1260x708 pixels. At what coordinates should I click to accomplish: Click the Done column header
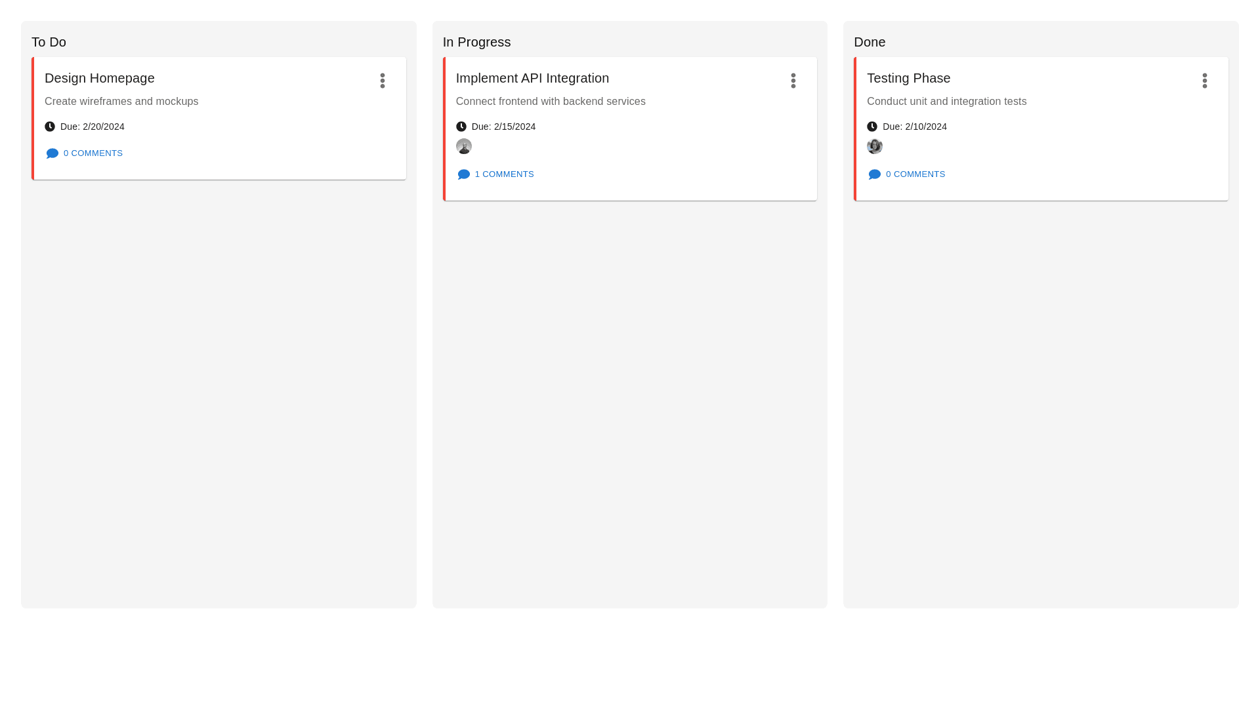point(870,42)
